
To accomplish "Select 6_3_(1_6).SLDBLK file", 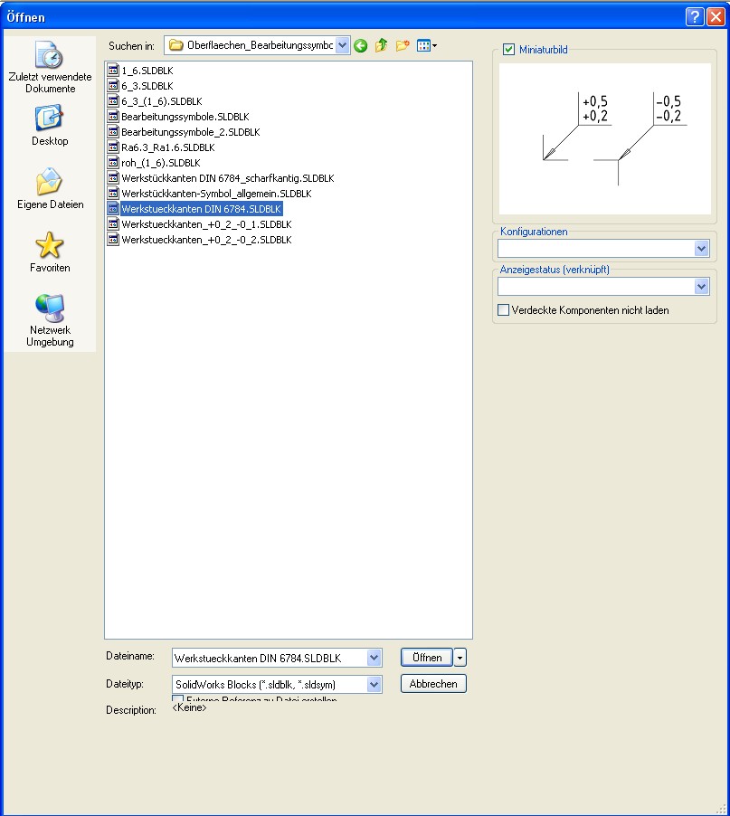I will 155,101.
